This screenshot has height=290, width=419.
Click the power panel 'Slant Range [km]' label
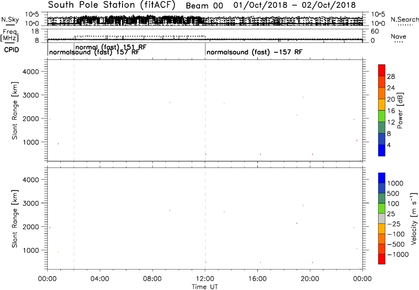click(15, 110)
